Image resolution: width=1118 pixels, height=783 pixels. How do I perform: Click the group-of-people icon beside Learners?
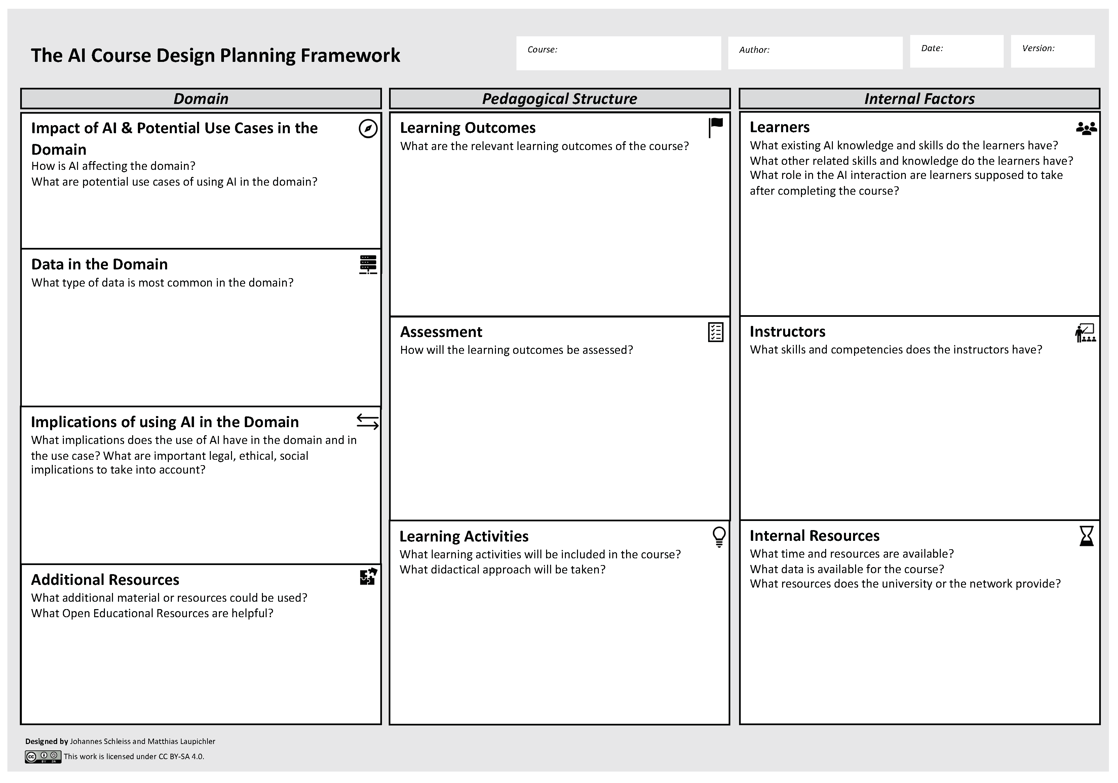pyautogui.click(x=1086, y=128)
